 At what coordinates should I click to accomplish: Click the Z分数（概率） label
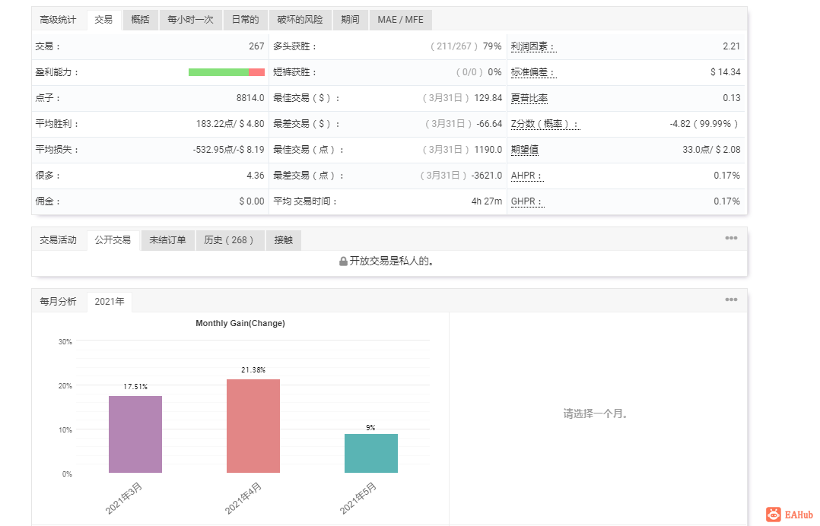(x=545, y=124)
